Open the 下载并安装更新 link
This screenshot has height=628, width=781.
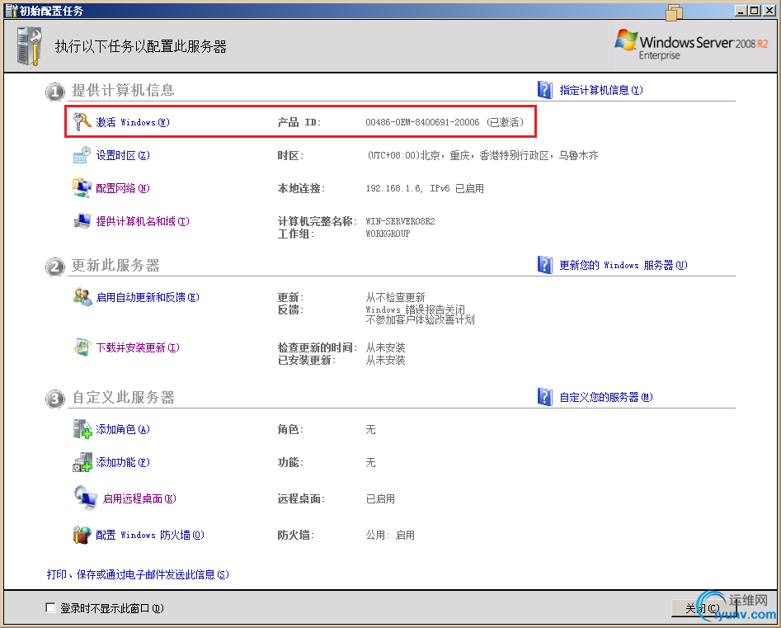(x=138, y=347)
